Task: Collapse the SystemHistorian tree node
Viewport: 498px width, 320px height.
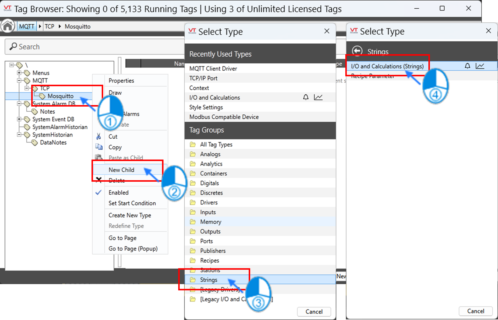Action: tap(19, 135)
